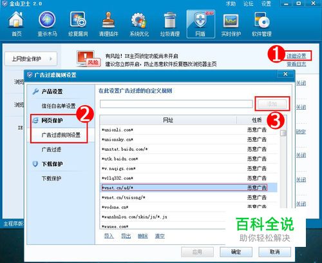Select the *unstat.baidu.com/* rule row
322x263 pixels.
pos(189,149)
